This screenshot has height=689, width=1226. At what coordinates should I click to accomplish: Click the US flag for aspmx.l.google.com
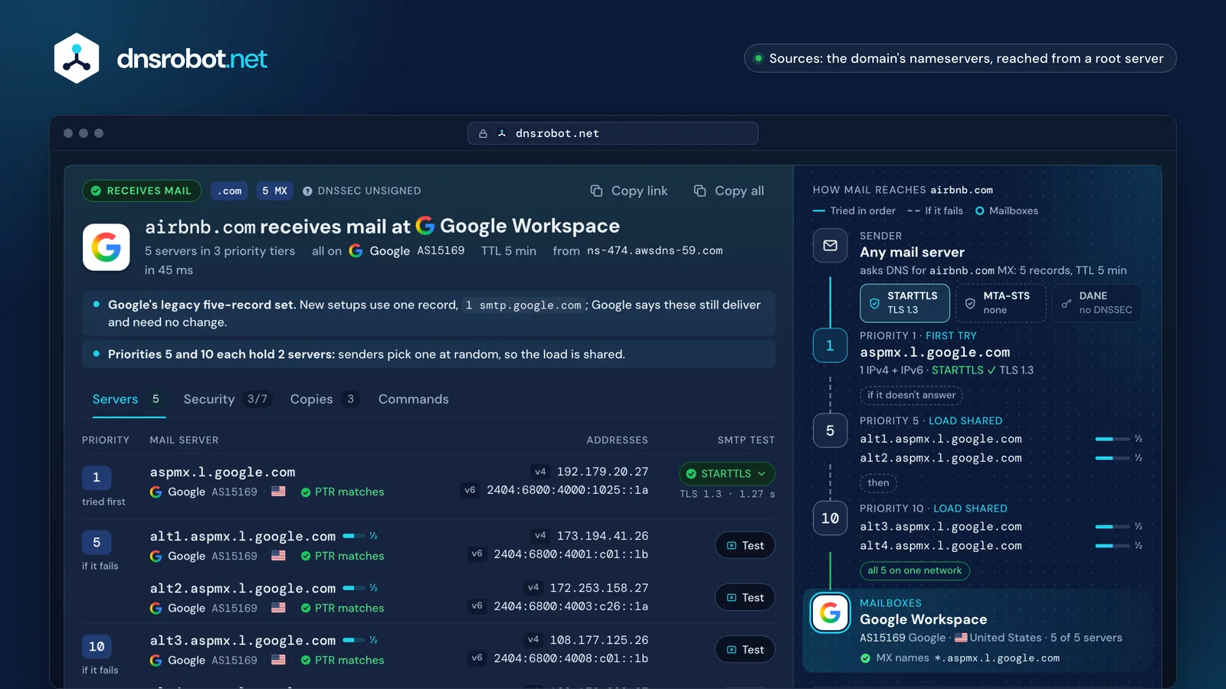click(x=278, y=491)
